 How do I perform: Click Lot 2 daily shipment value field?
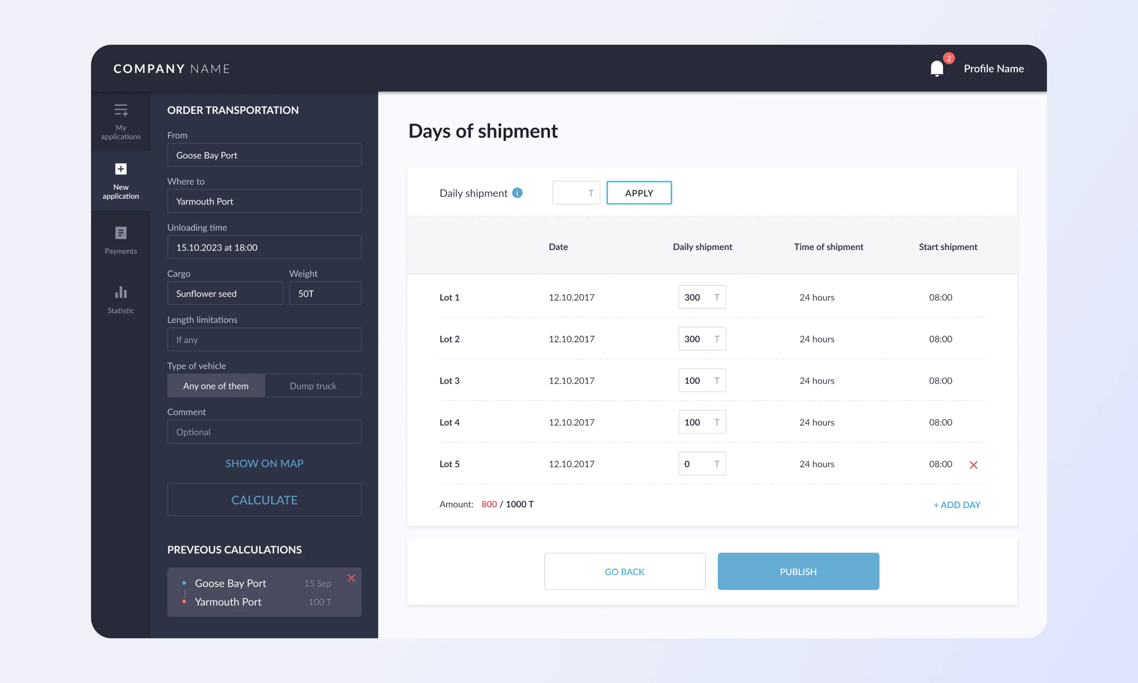coord(702,339)
